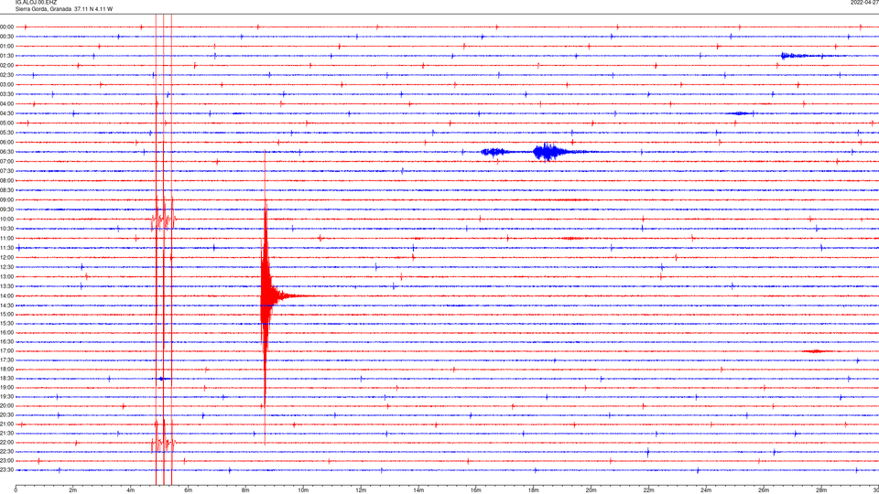
Task: Select the 20:30 trace time label
Action: tap(7, 415)
